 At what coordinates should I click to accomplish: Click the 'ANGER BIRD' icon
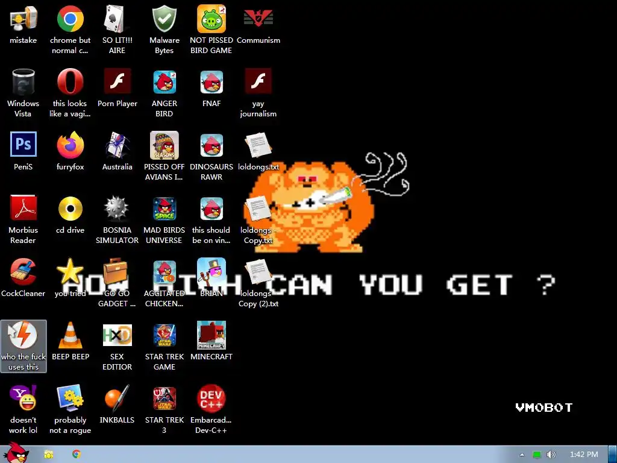click(x=164, y=82)
